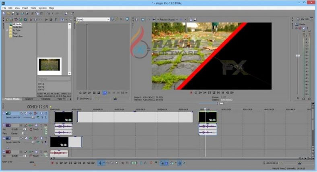Expand the By Type media bin tree node

[x=12, y=30]
